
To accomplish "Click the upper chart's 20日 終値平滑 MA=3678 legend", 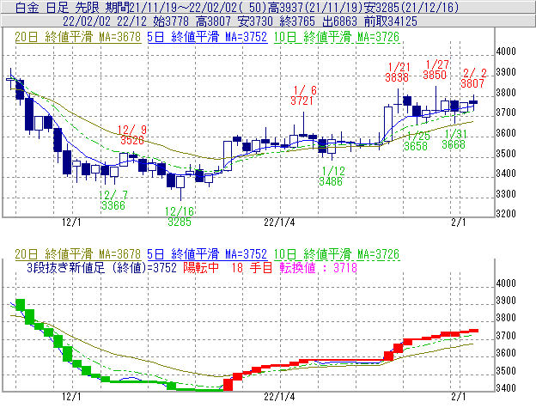I will [x=78, y=37].
